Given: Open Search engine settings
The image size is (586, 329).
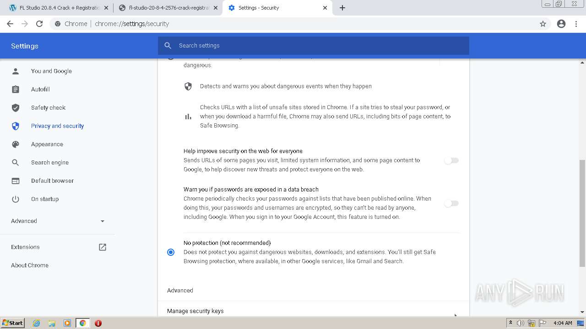Looking at the screenshot, I should 50,163.
